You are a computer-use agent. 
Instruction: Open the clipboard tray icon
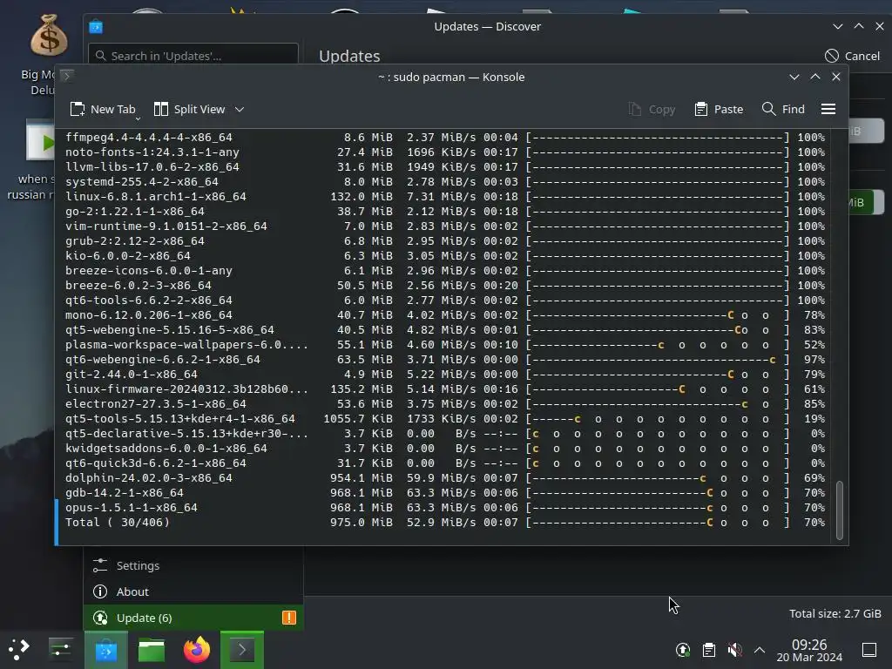pyautogui.click(x=709, y=649)
